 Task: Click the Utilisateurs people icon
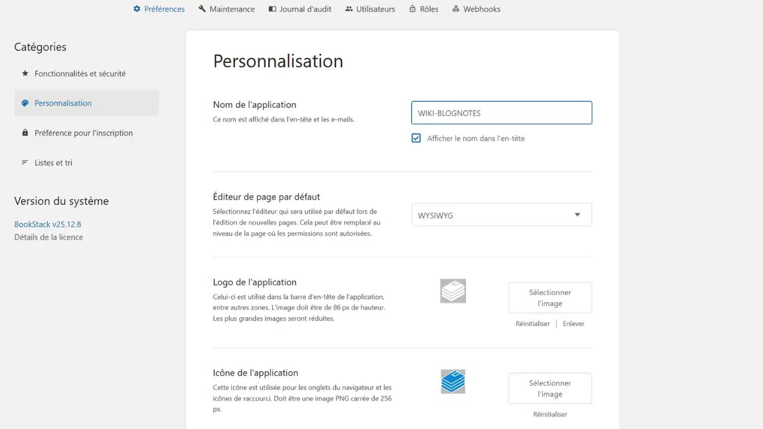click(x=348, y=8)
